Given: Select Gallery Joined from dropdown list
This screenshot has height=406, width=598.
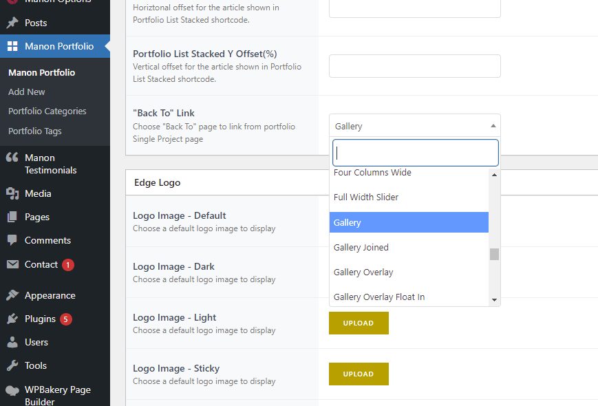Looking at the screenshot, I should pyautogui.click(x=361, y=248).
